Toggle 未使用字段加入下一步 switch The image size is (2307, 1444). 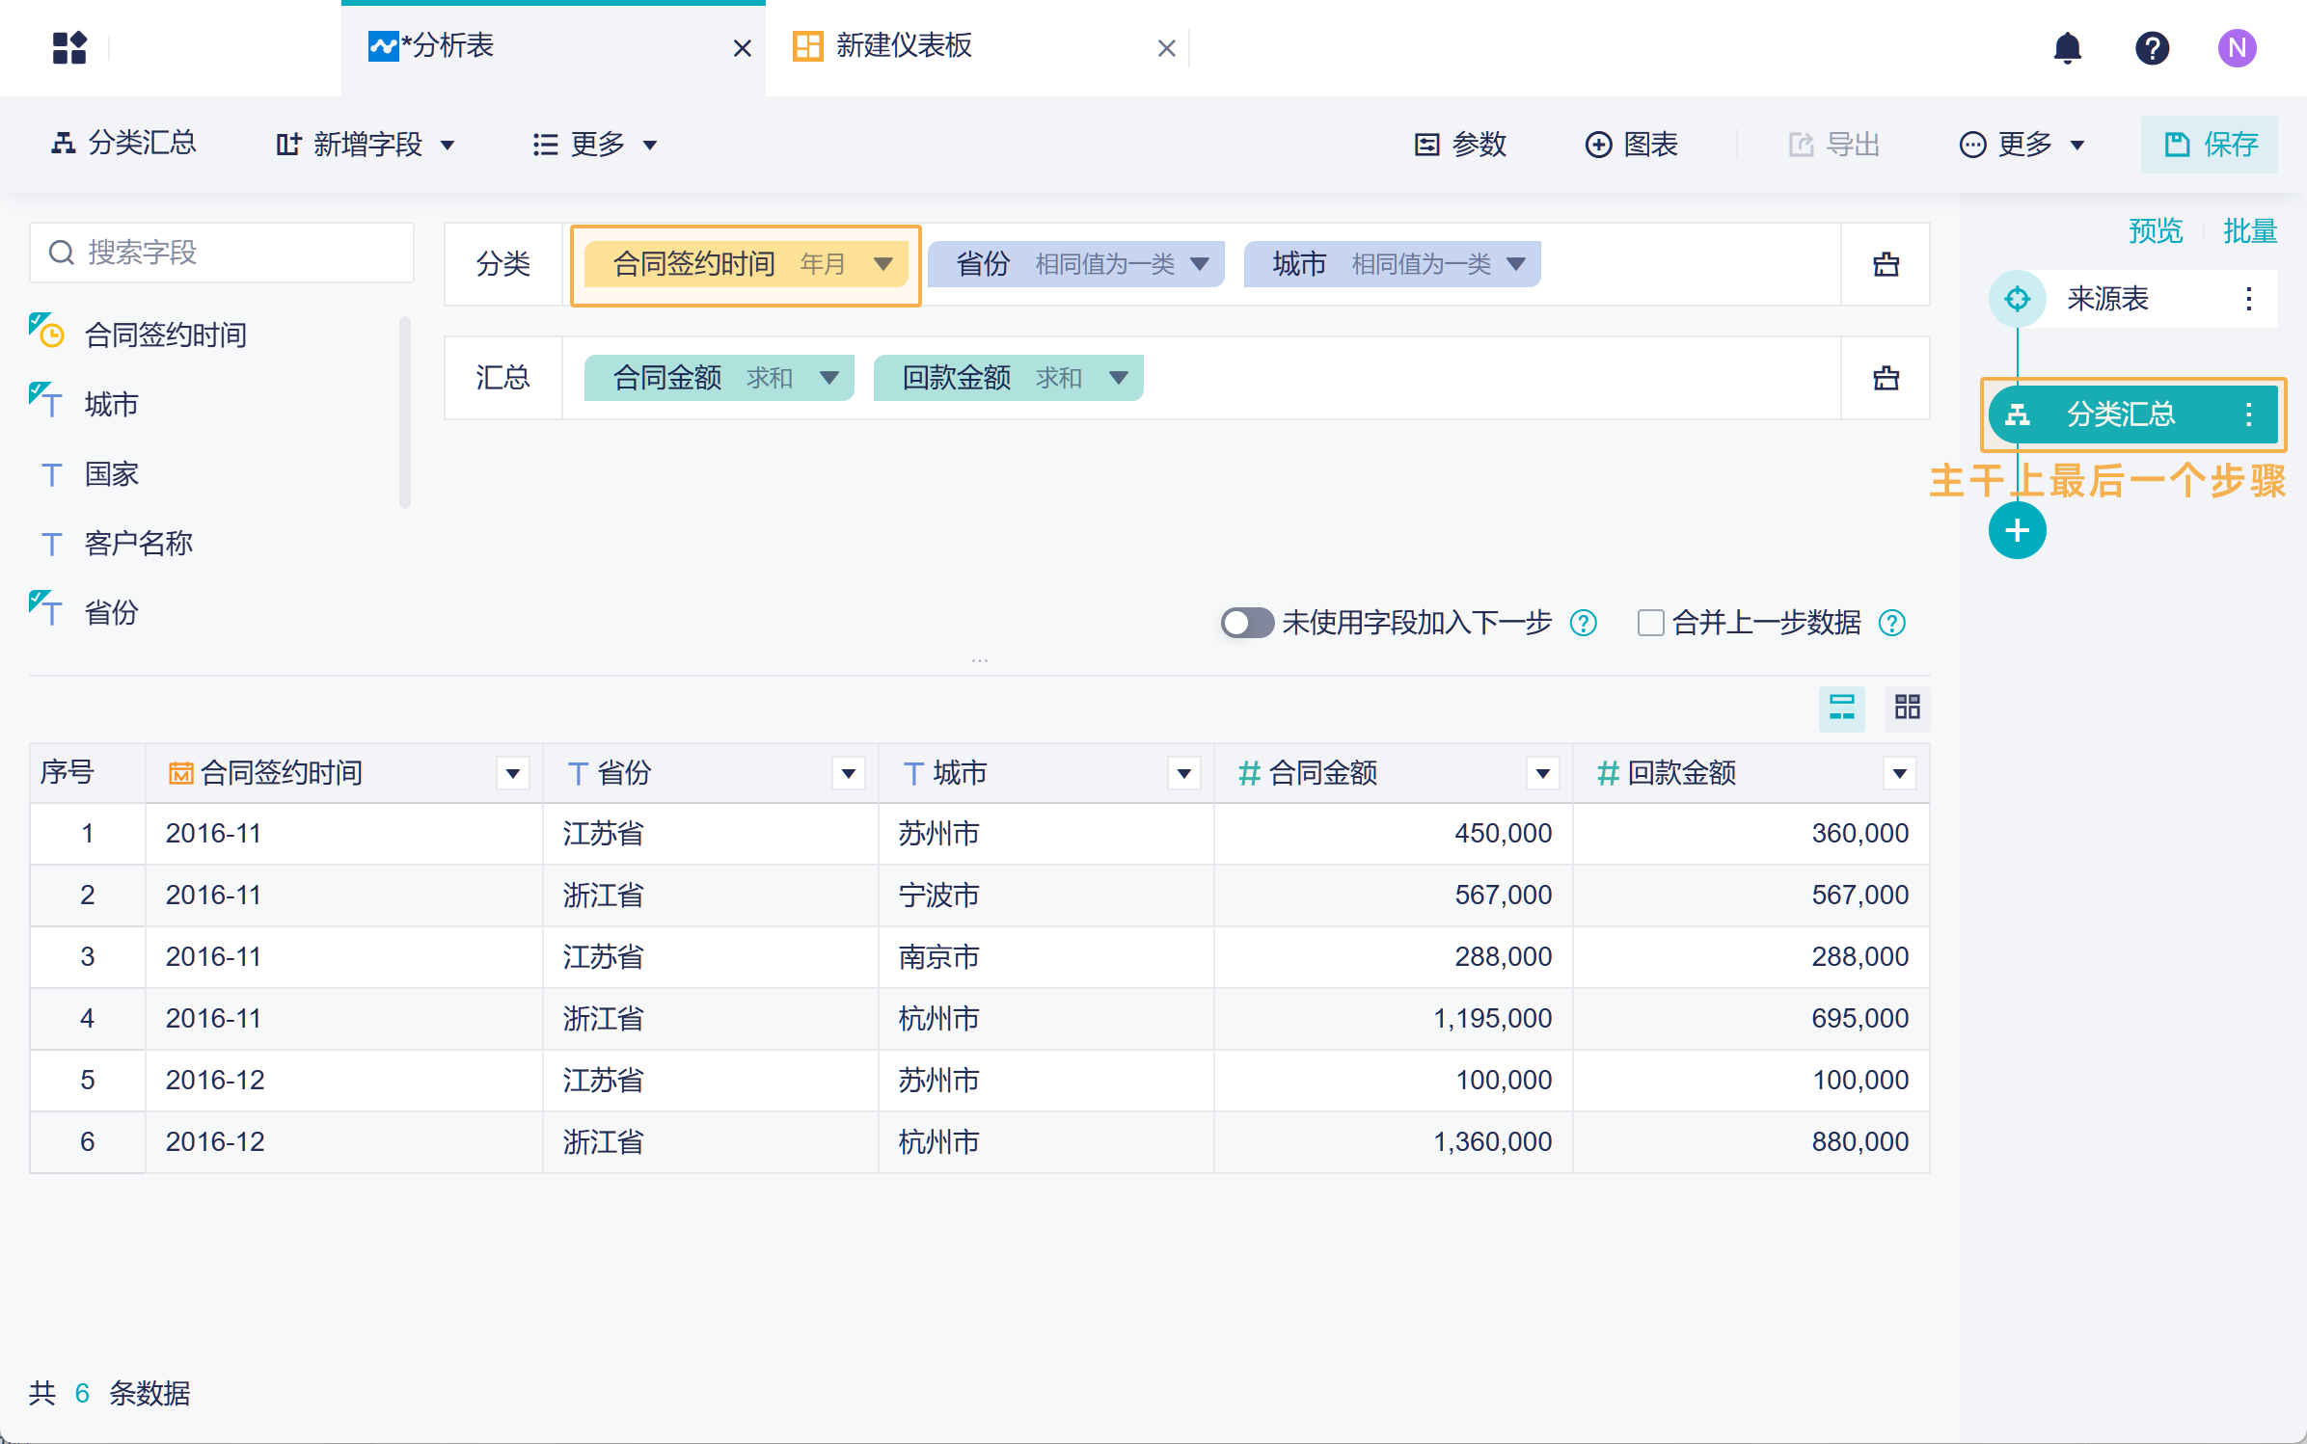(1246, 623)
